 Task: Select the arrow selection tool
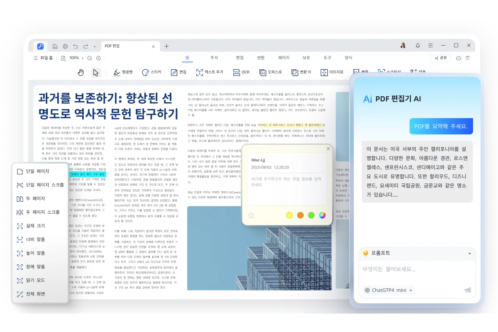[96, 72]
